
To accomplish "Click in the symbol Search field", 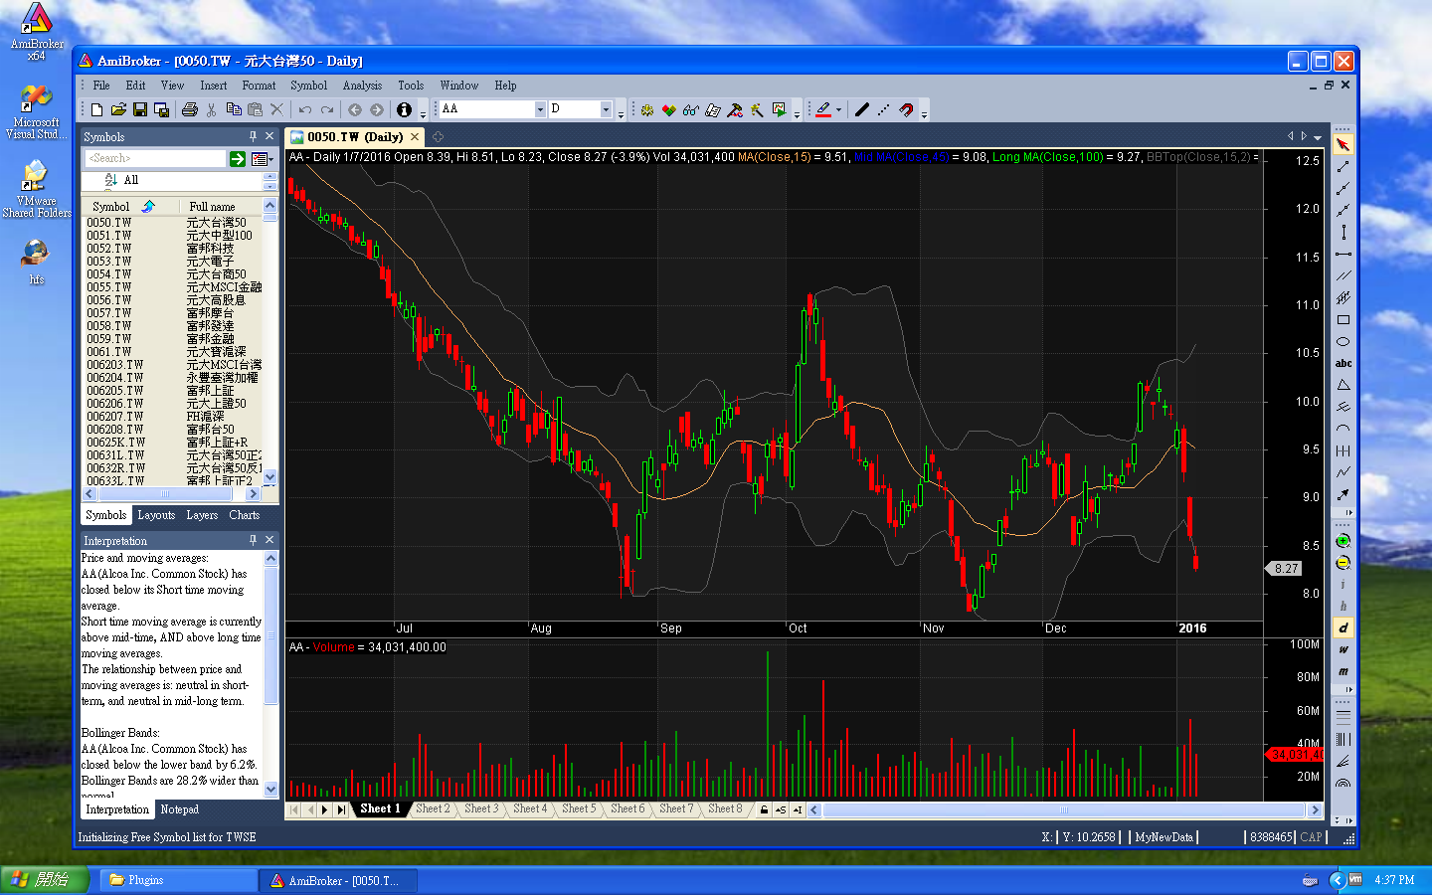I will (x=155, y=158).
